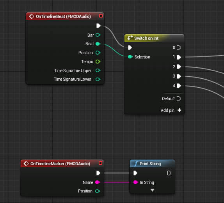Click the Tempo output pin
Screen dimensions: 224x203
[x=98, y=62]
